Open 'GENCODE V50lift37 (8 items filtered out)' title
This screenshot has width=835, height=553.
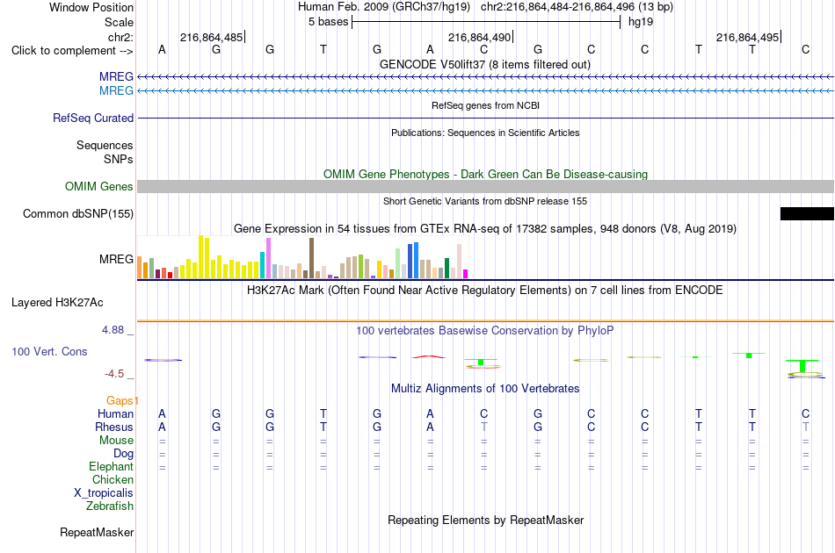[x=485, y=64]
